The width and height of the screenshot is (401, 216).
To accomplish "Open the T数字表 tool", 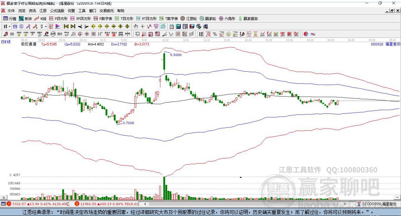I will (x=168, y=19).
